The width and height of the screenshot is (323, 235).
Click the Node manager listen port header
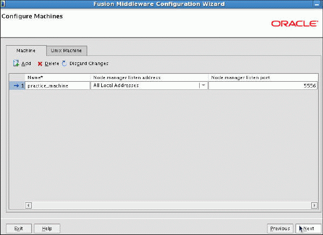coord(263,77)
